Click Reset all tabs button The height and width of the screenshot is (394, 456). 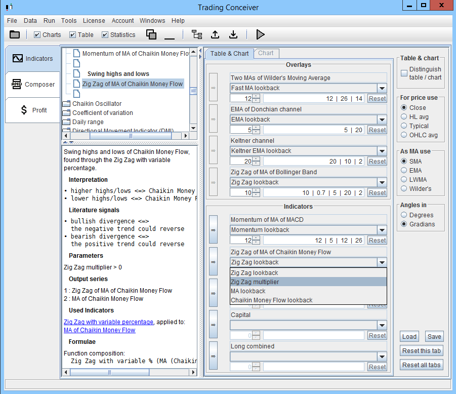click(x=422, y=365)
